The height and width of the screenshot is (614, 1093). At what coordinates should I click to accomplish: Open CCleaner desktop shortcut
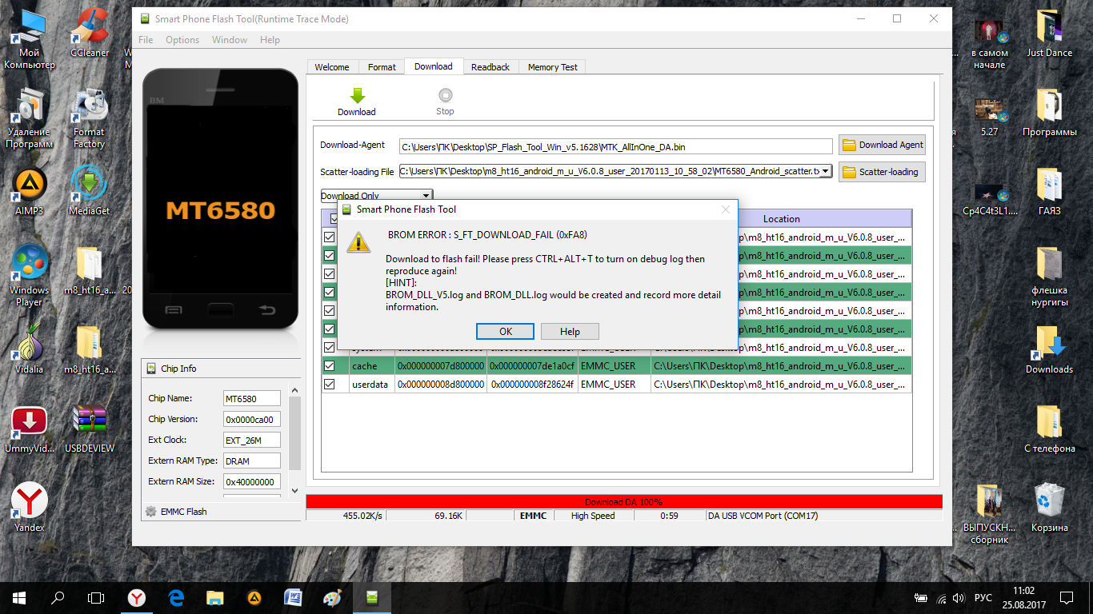(x=90, y=30)
